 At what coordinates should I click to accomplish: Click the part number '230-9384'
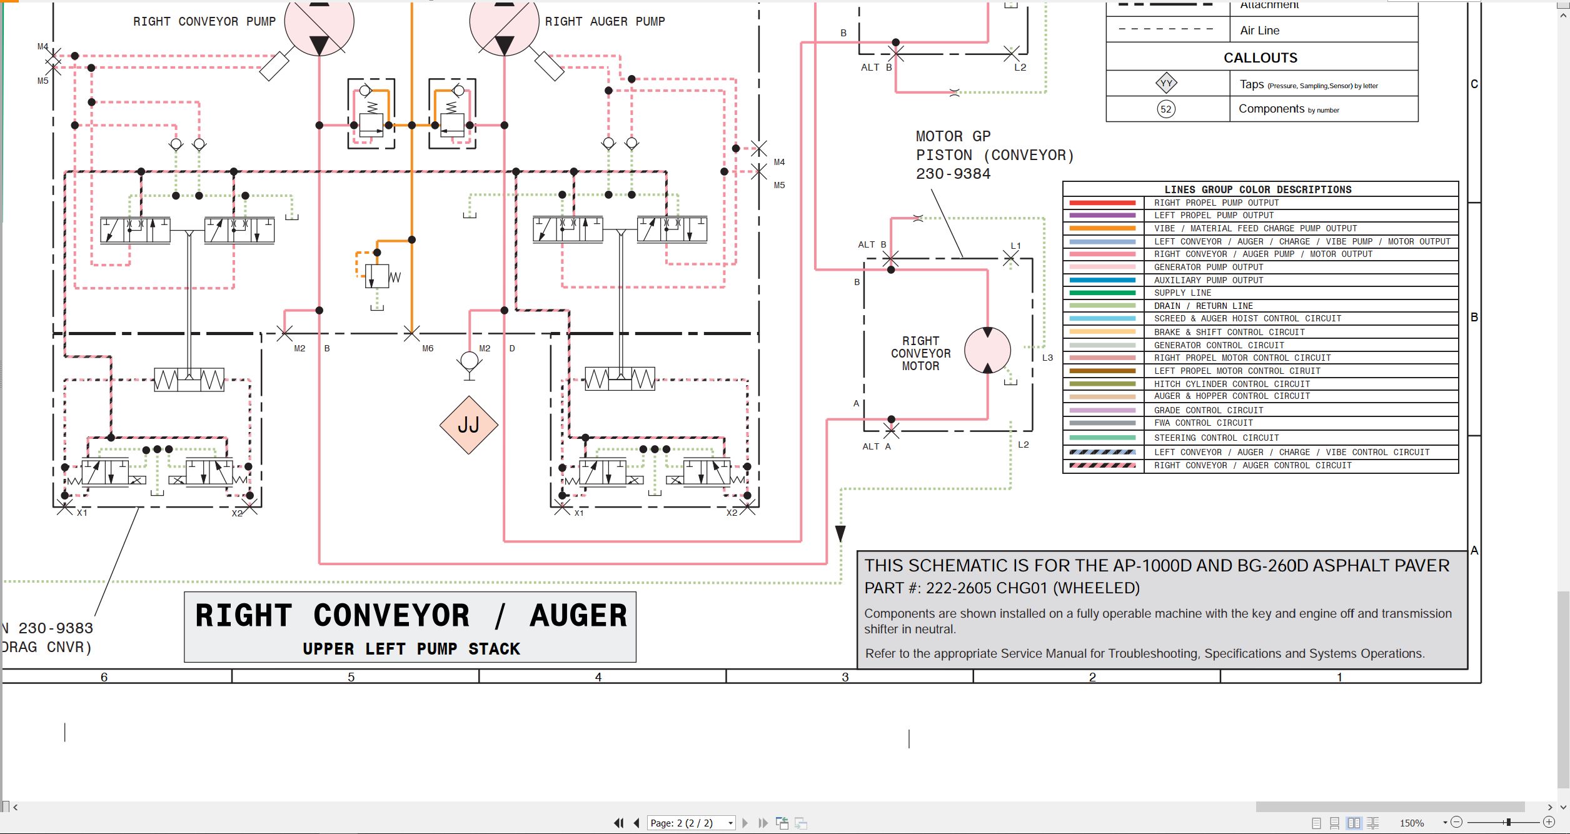[953, 174]
